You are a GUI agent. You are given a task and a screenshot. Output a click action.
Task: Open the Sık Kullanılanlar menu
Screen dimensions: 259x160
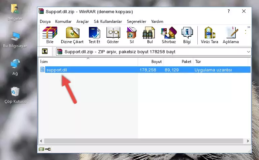point(108,22)
